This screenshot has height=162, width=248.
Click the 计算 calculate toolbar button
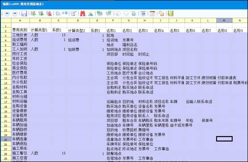coord(62,13)
